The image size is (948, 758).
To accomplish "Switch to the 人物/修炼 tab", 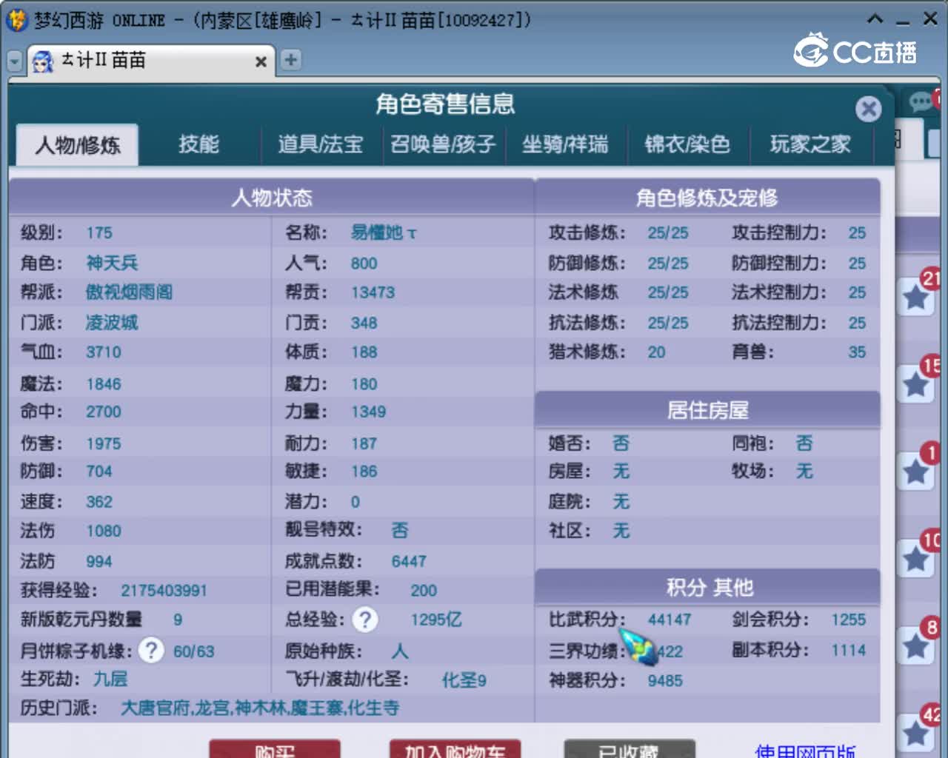I will click(x=78, y=144).
